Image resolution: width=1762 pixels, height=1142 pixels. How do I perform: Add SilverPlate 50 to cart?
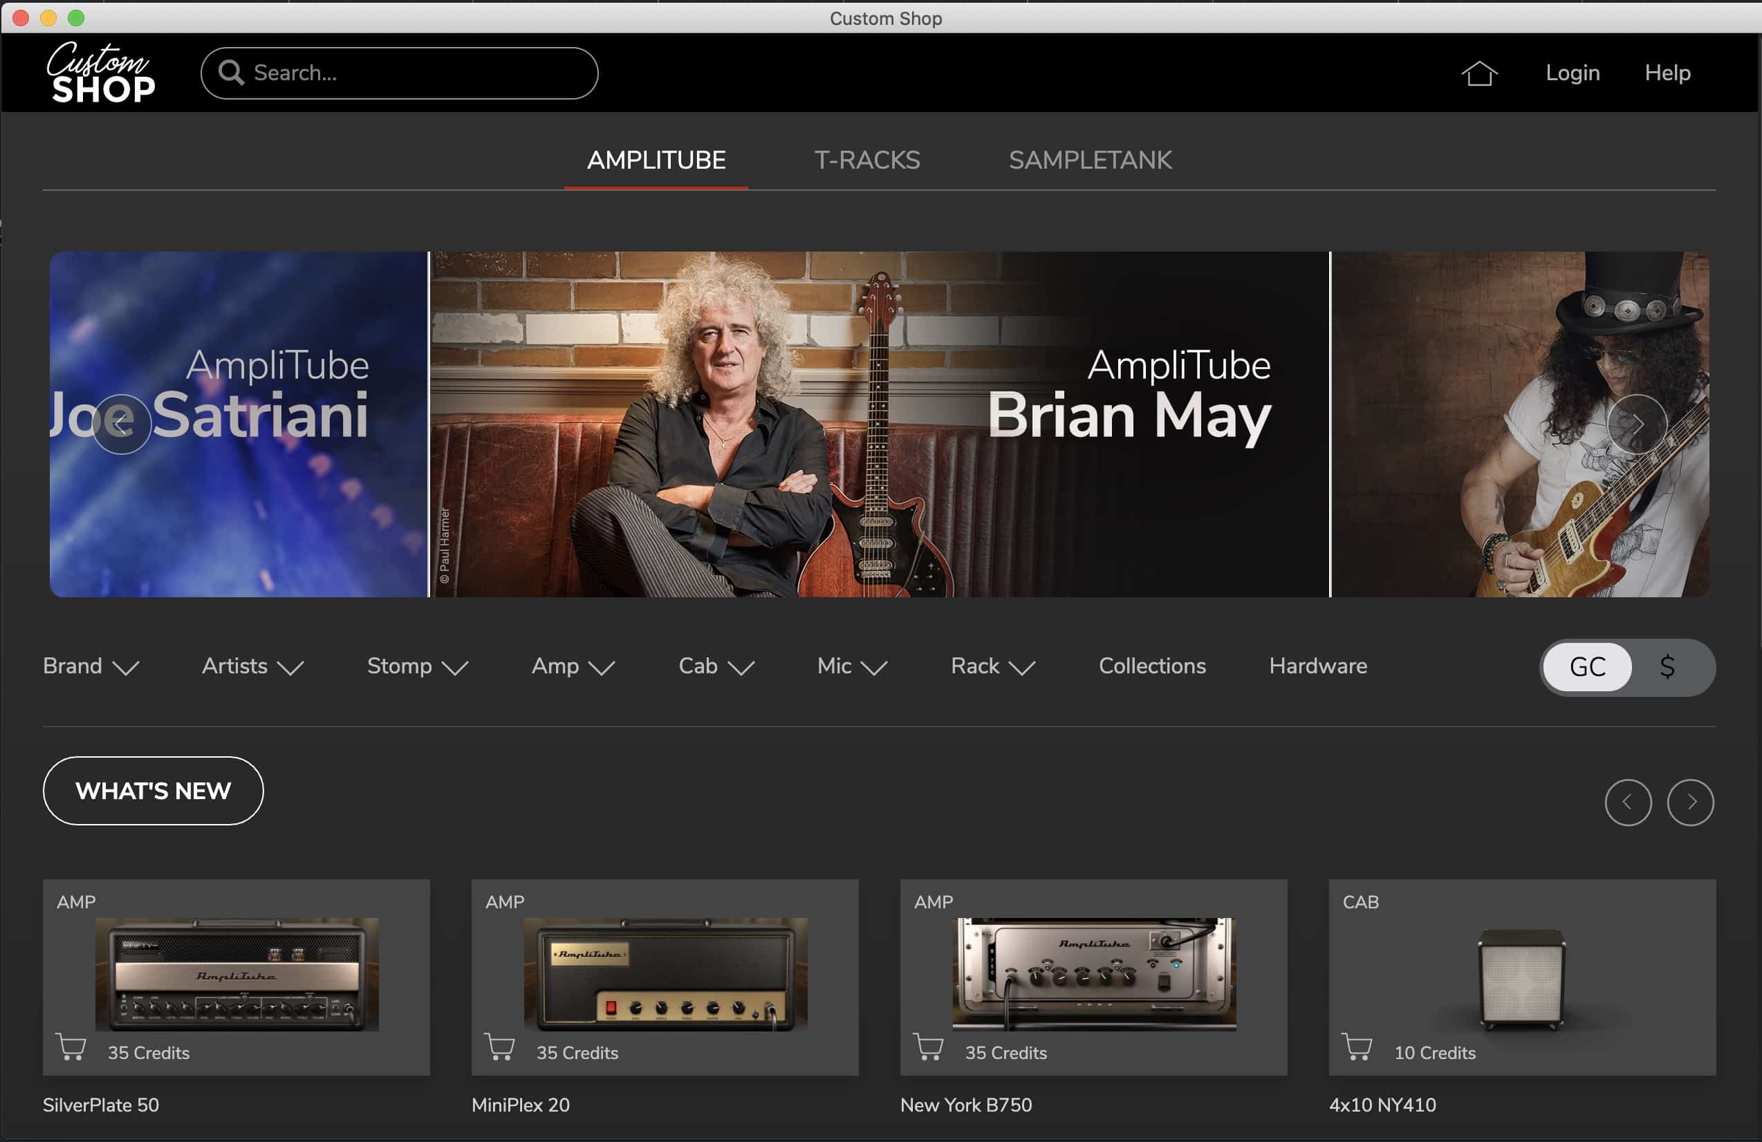point(71,1047)
